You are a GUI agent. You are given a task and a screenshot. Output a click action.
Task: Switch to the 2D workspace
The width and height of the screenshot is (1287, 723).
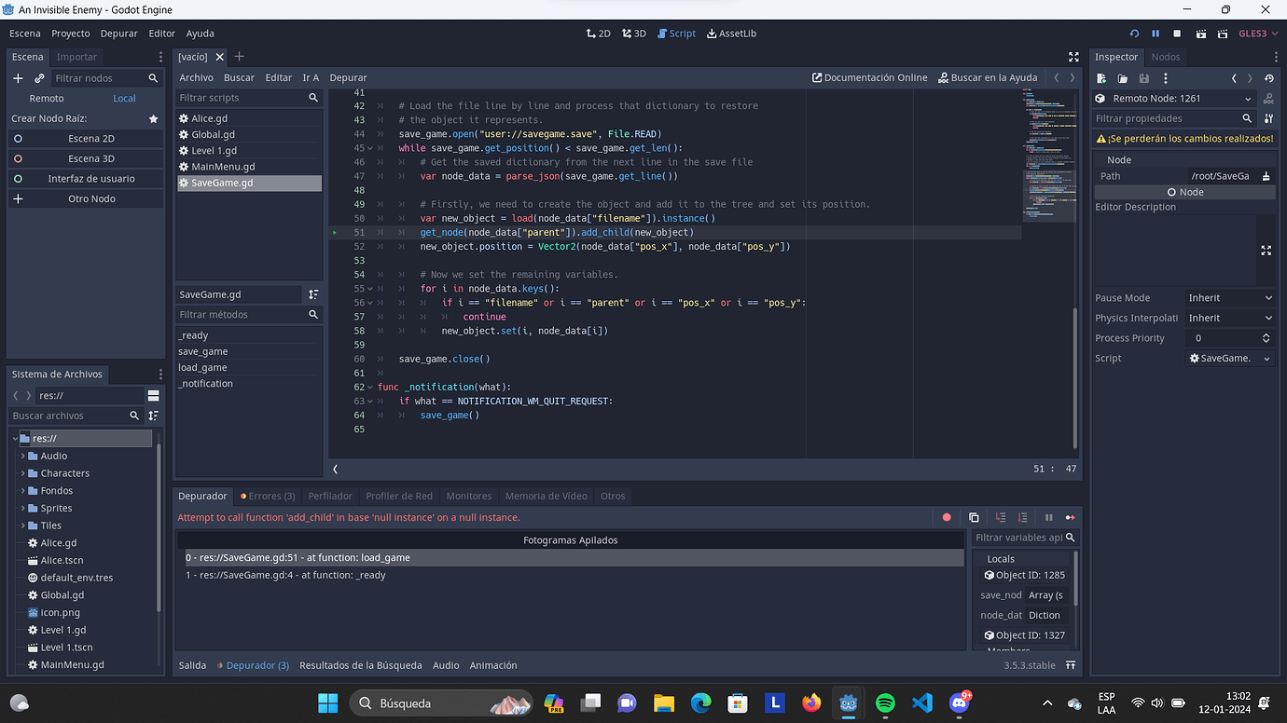(x=598, y=33)
